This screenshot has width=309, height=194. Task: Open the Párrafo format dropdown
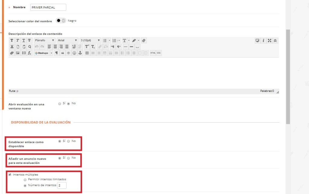tap(45, 40)
